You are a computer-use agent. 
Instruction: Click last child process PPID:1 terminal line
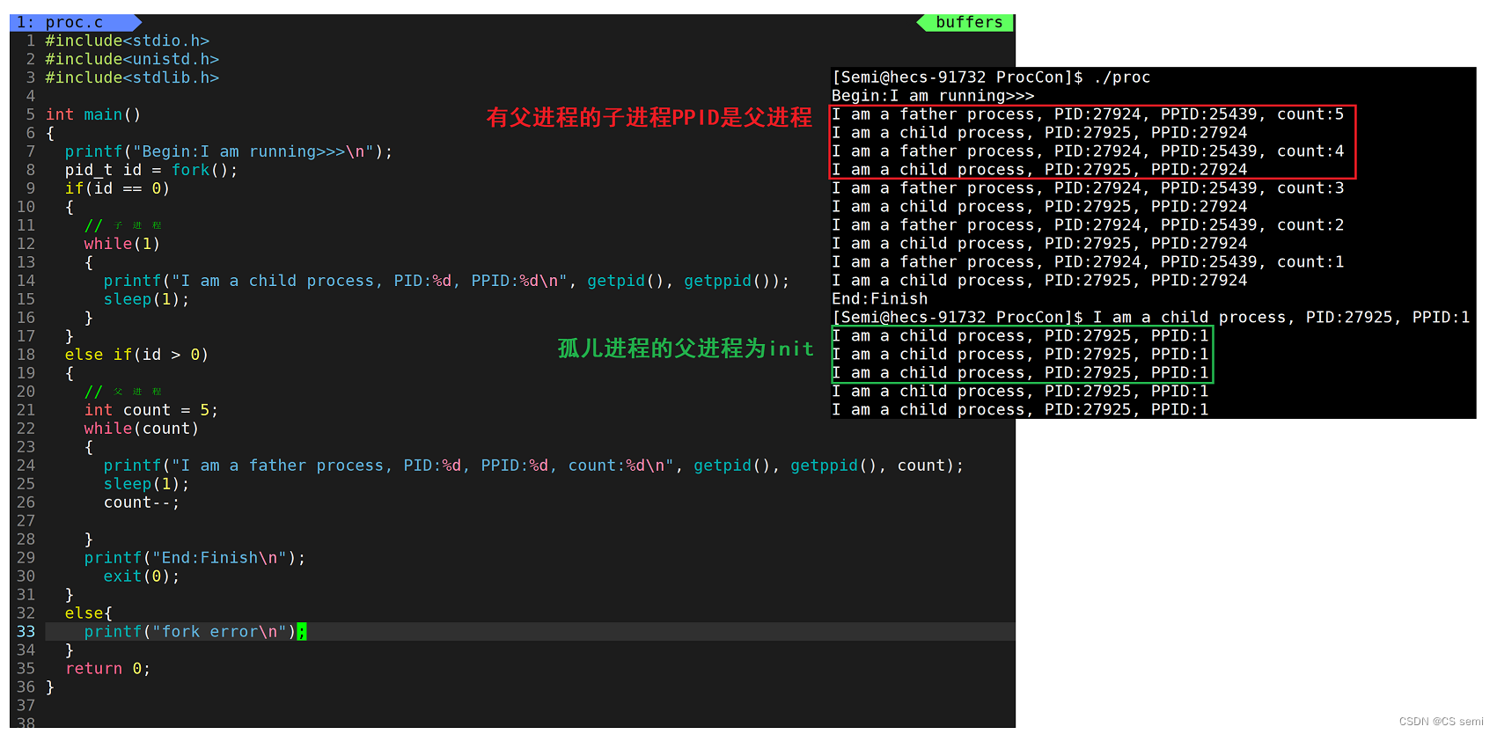(x=1020, y=410)
